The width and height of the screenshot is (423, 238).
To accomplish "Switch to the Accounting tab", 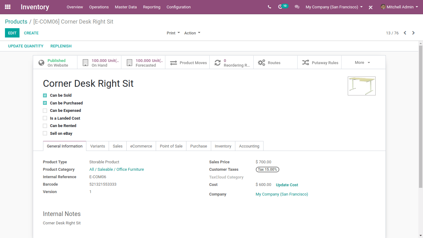I will pos(249,146).
